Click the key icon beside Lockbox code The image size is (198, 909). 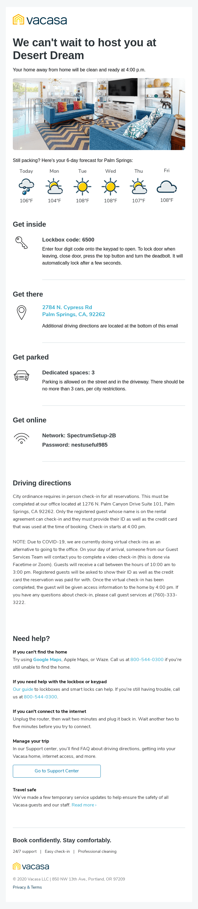pyautogui.click(x=22, y=242)
